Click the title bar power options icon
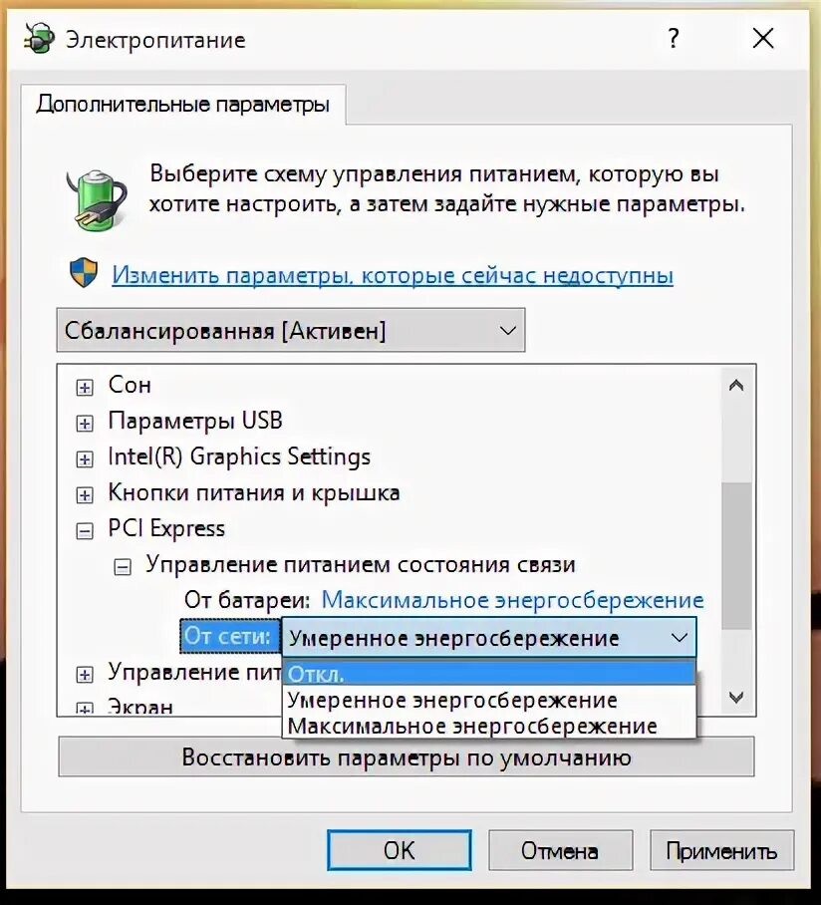 [x=39, y=39]
